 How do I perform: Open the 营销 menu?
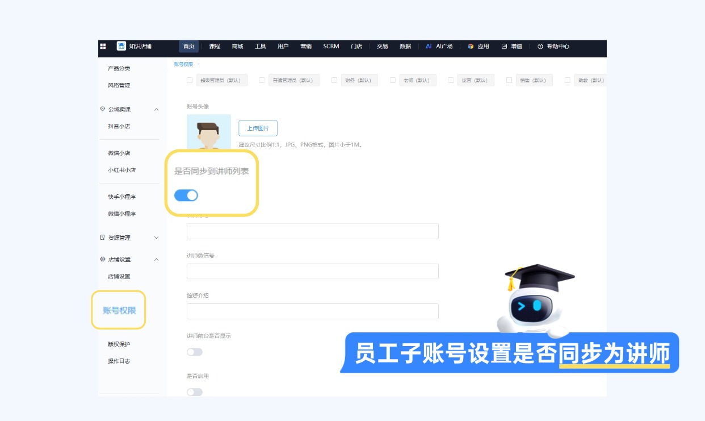tap(306, 47)
